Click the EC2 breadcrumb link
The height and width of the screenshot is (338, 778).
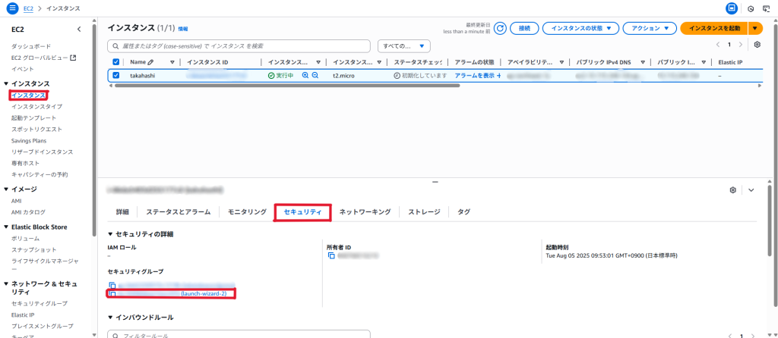click(28, 8)
